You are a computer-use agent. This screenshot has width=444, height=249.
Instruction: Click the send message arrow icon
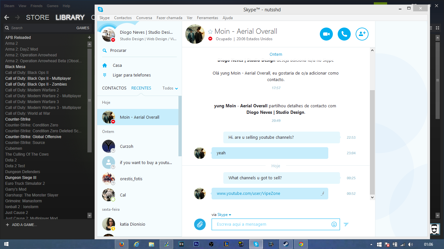coord(346,224)
